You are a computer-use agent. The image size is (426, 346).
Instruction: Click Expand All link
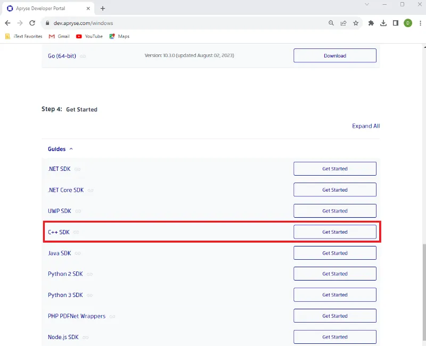(366, 126)
